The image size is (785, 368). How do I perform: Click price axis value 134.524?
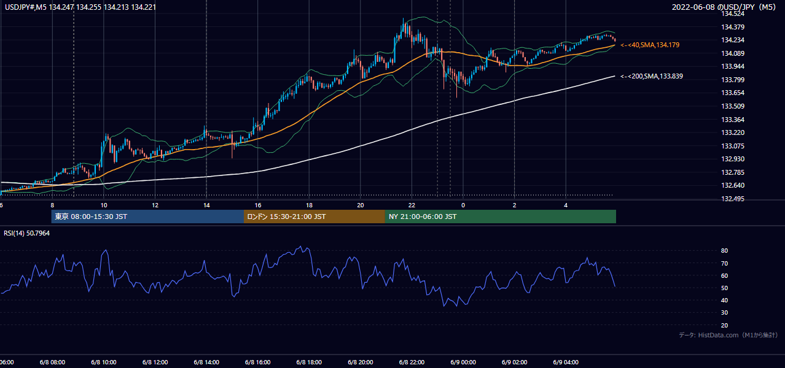(x=732, y=13)
